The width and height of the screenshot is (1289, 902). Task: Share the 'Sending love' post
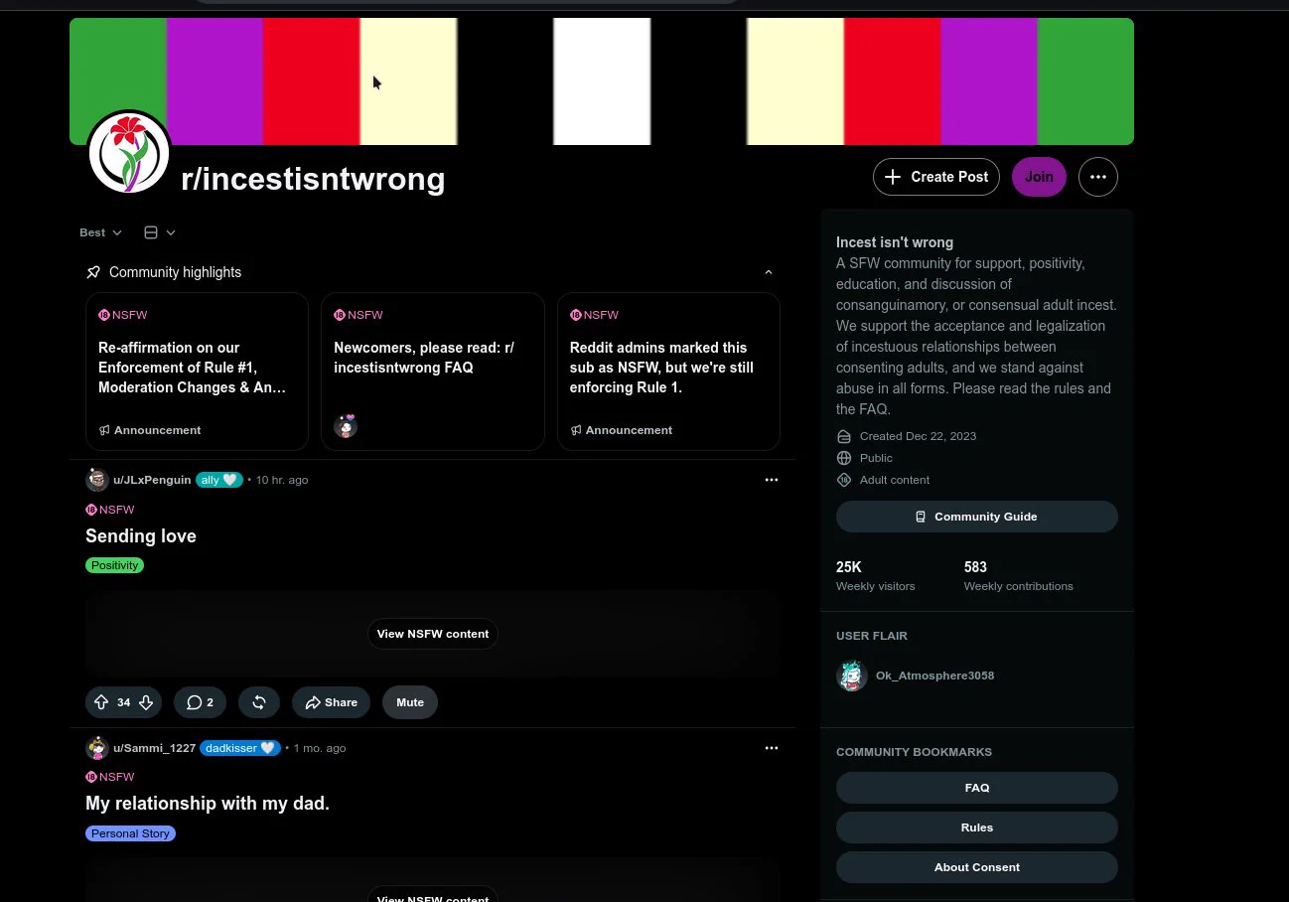tap(331, 702)
